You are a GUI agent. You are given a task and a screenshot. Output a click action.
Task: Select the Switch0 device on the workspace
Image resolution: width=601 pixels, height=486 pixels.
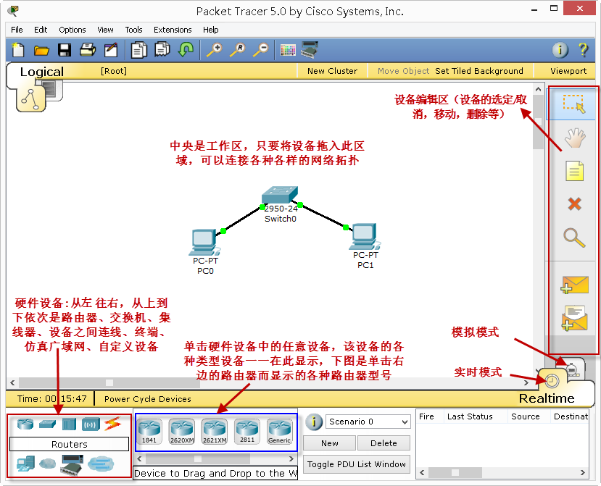coord(280,195)
